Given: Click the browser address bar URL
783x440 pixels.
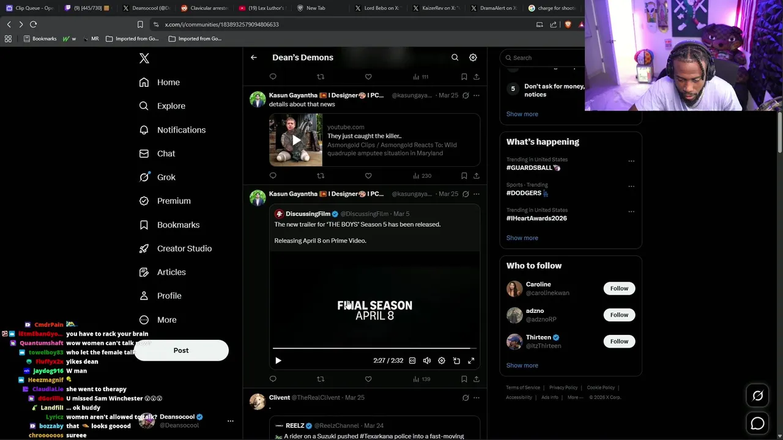Looking at the screenshot, I should tap(221, 24).
